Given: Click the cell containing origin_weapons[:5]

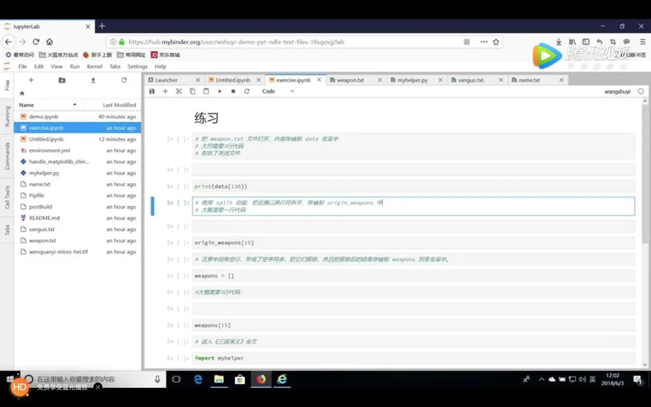Looking at the screenshot, I should click(x=413, y=243).
